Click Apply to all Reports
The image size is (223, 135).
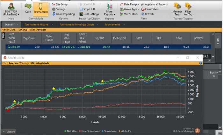(x=154, y=4)
